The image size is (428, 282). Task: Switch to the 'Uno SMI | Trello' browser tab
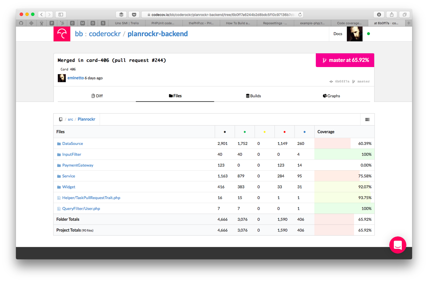[127, 23]
